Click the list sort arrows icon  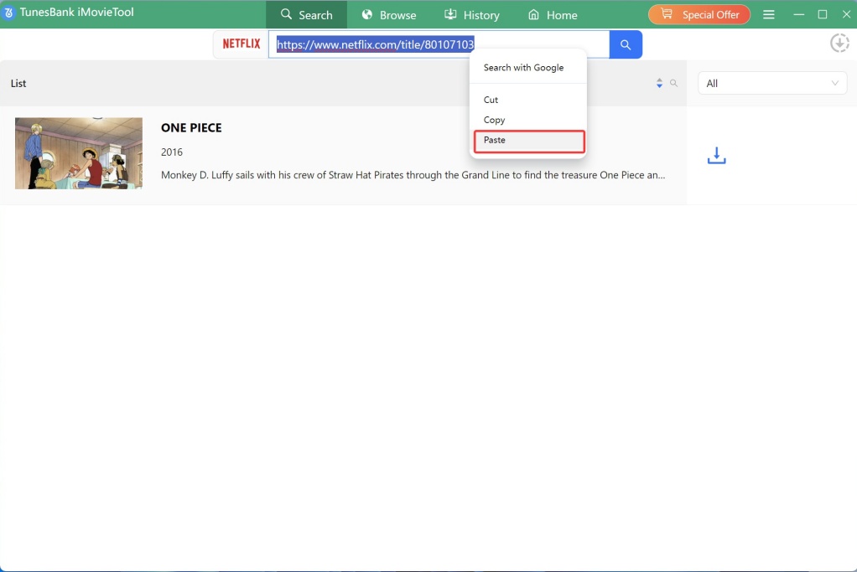coord(660,84)
